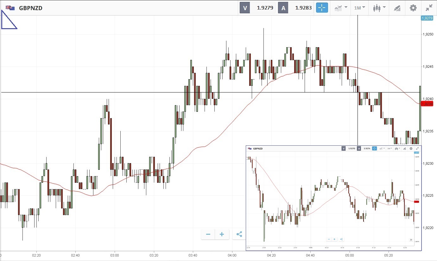The width and height of the screenshot is (437, 261).
Task: Click the 03:00 label on main time axis
Action: coord(114,255)
